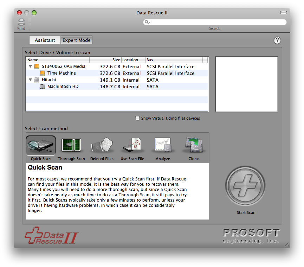Screen dimensions: 304x267
Task: Switch to the Expert Mode tab
Action: (x=76, y=40)
